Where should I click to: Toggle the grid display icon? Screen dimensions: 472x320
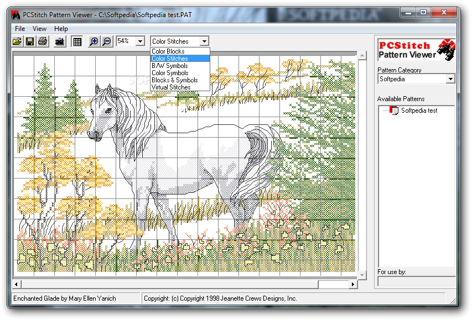(77, 41)
